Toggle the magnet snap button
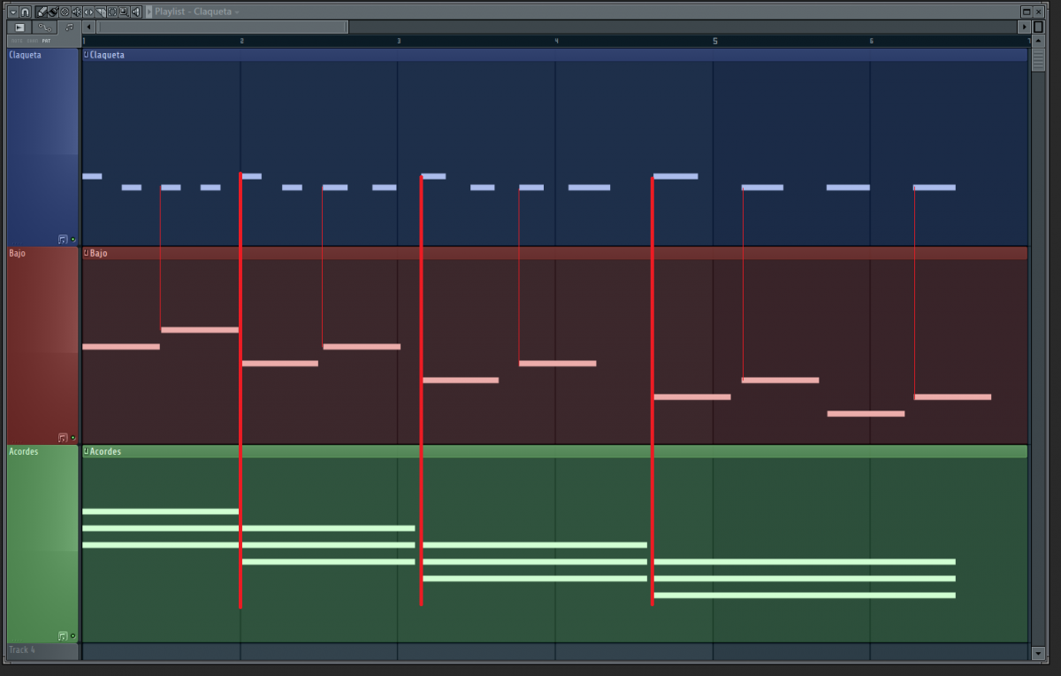The image size is (1061, 676). click(x=25, y=12)
